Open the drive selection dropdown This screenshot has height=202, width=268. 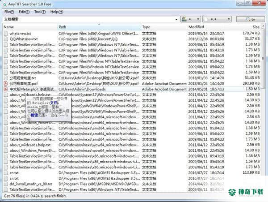coord(191,19)
